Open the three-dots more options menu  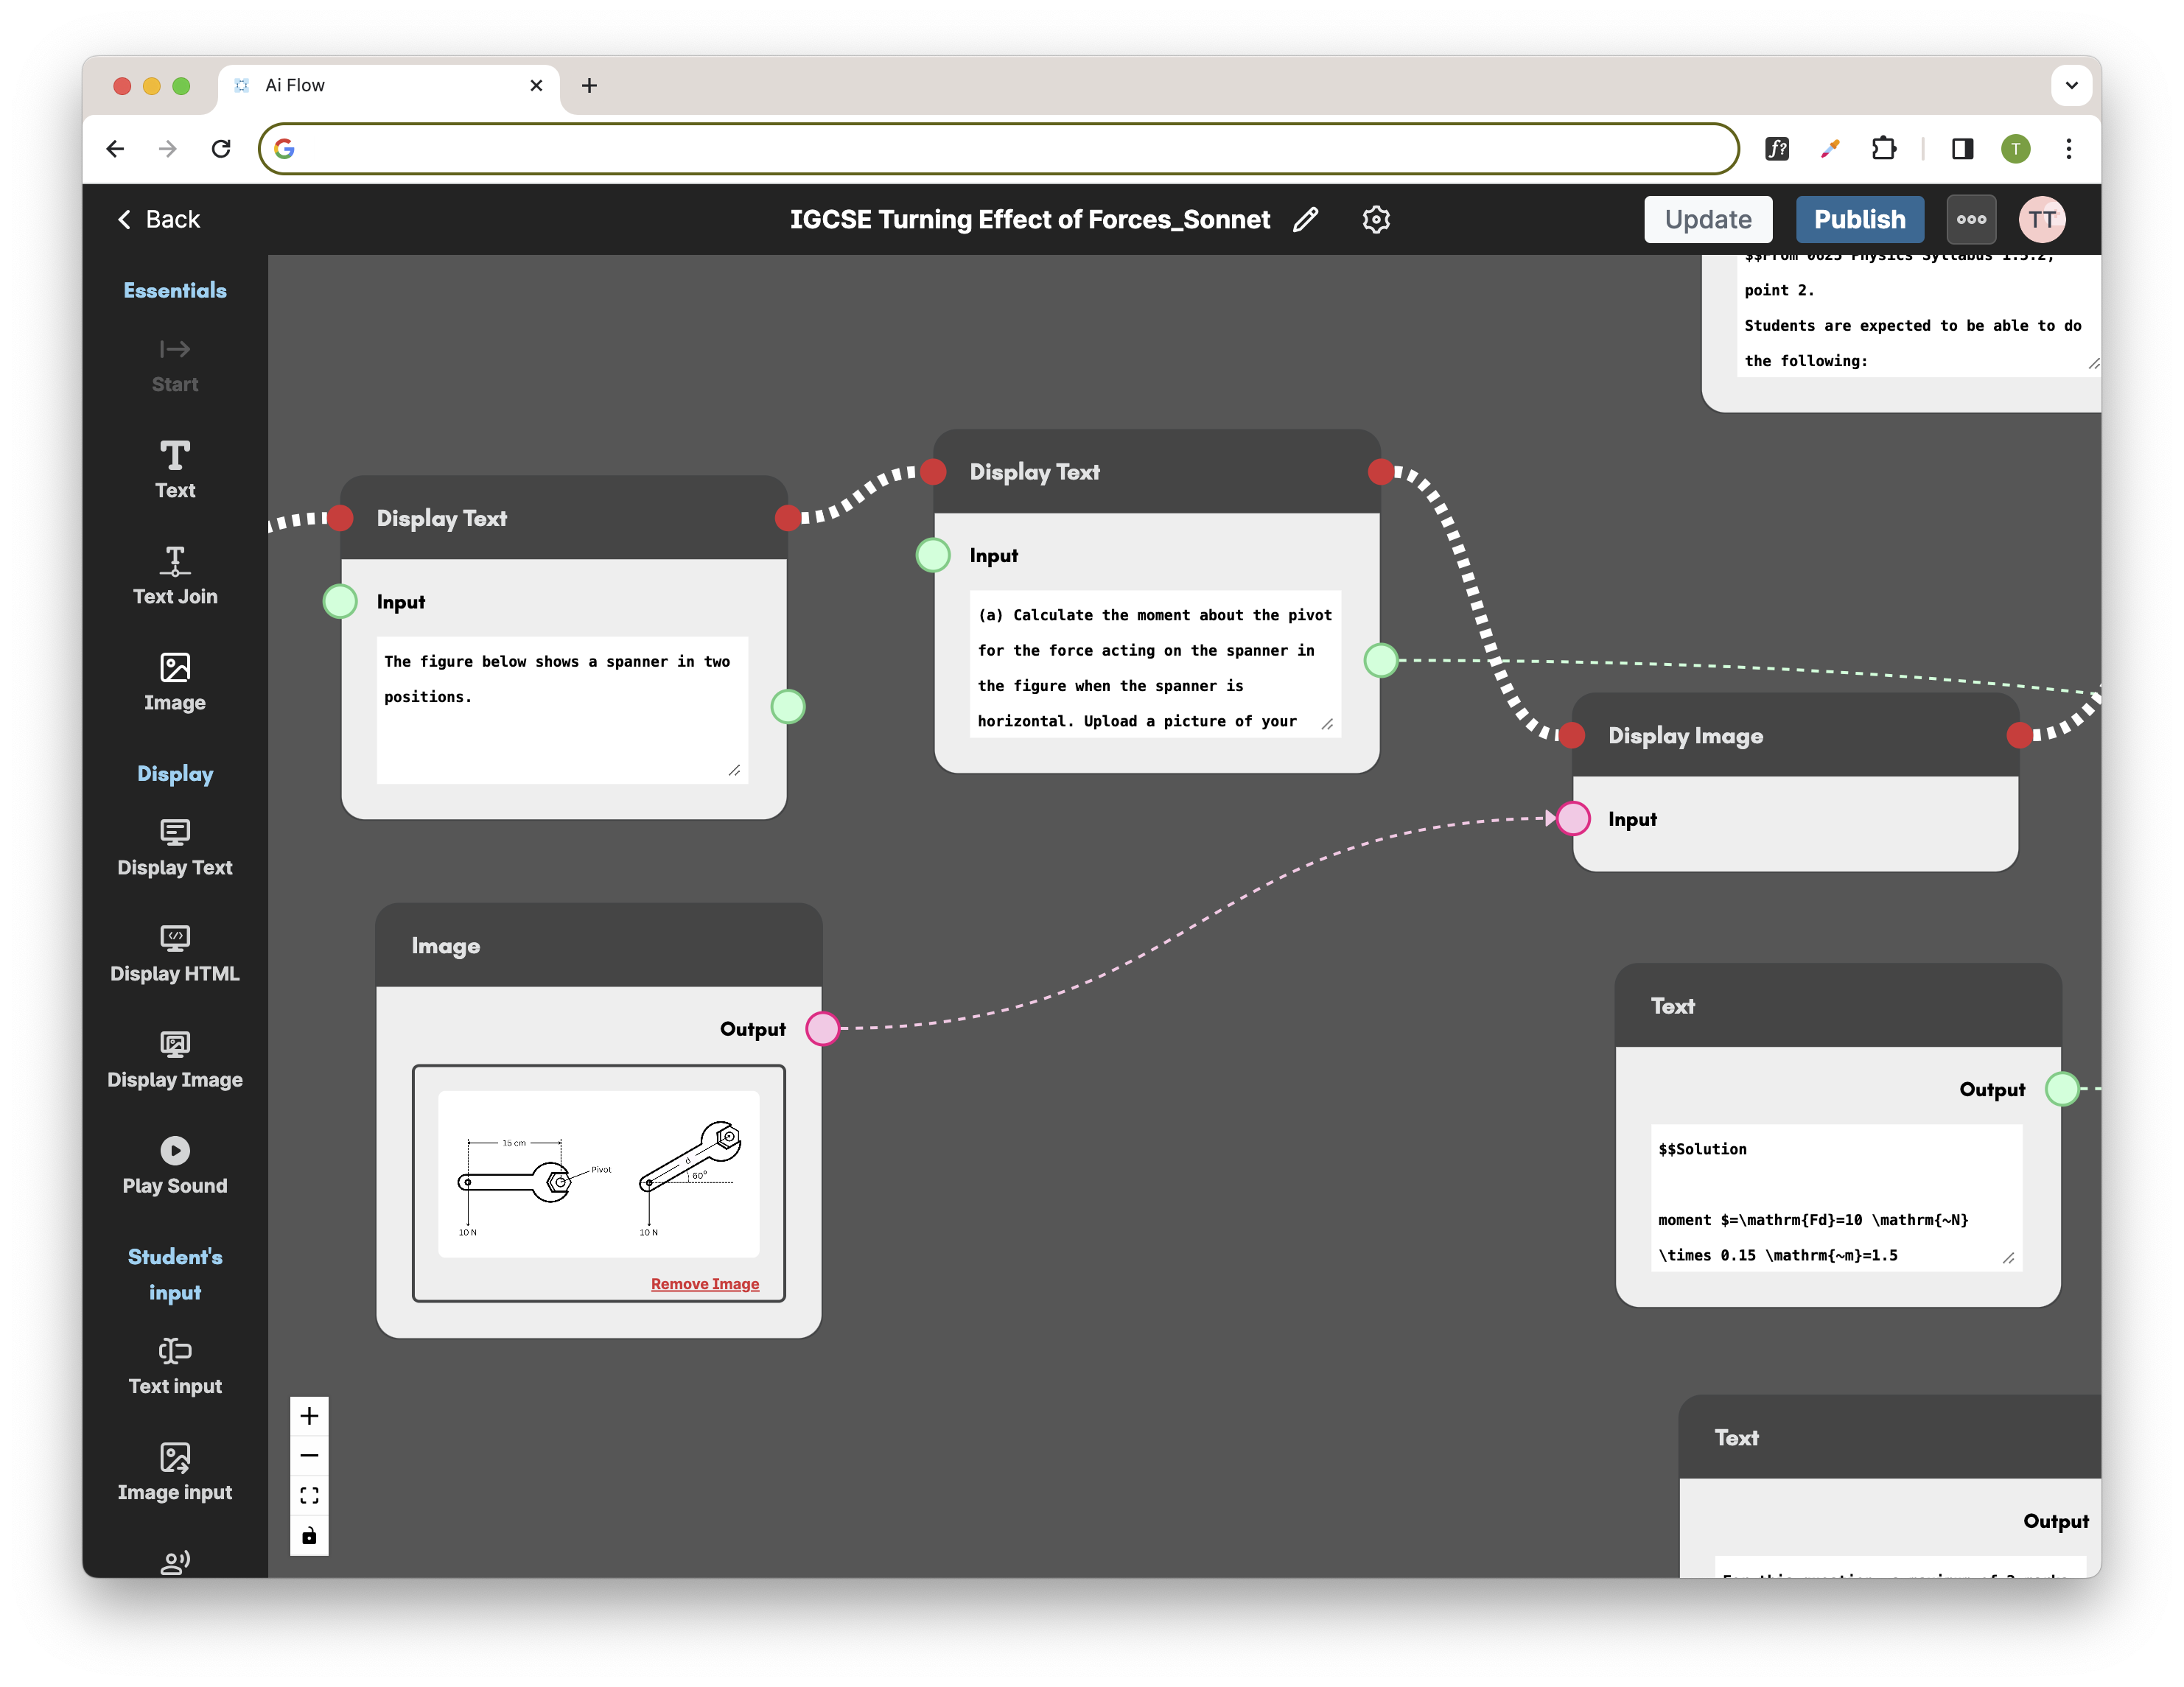tap(1971, 219)
